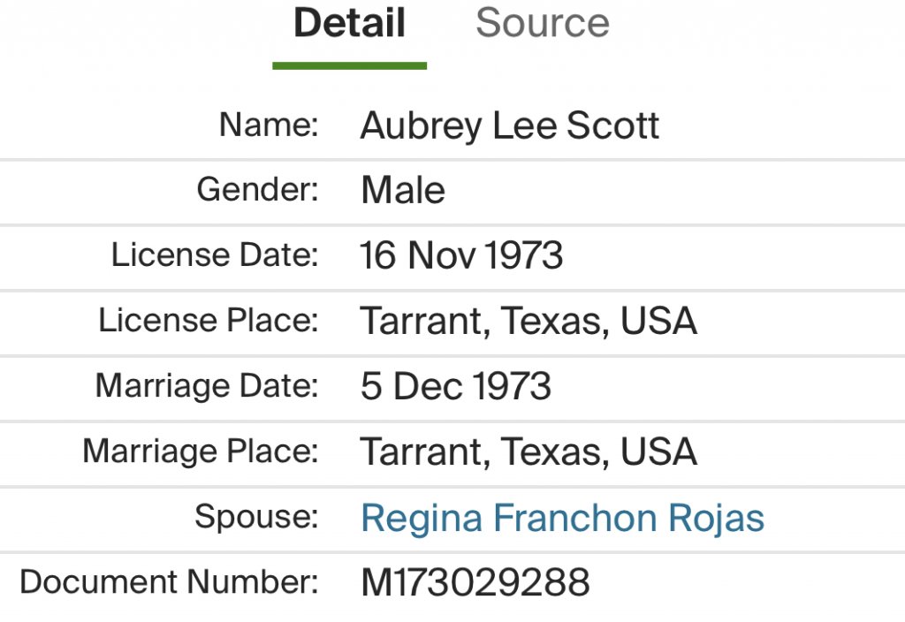Select the license date 16 Nov 1973

coord(461,256)
